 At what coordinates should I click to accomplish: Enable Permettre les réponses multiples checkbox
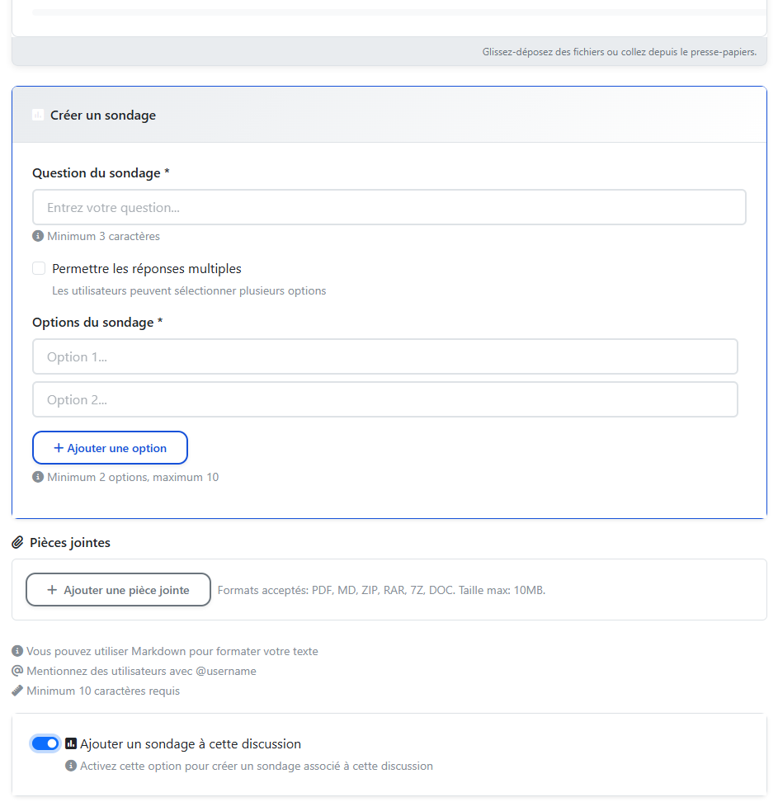pos(39,268)
